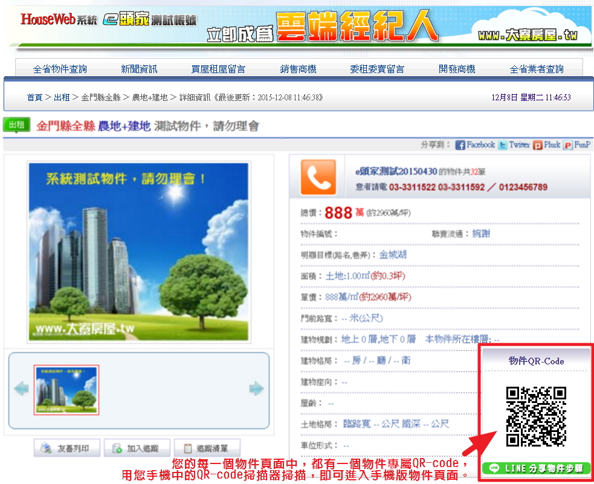594x484 pixels.
Task: Click the 加入追蹤 button
Action: (137, 448)
